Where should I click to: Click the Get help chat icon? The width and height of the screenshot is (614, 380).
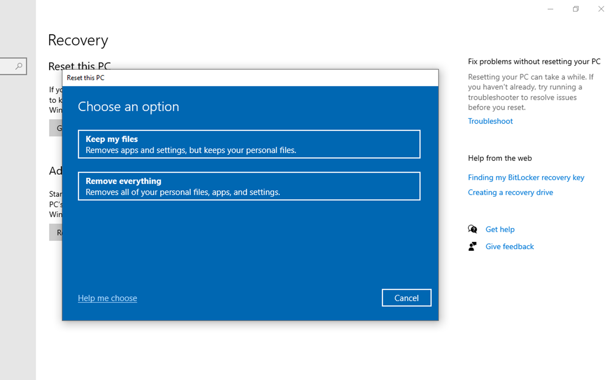472,229
